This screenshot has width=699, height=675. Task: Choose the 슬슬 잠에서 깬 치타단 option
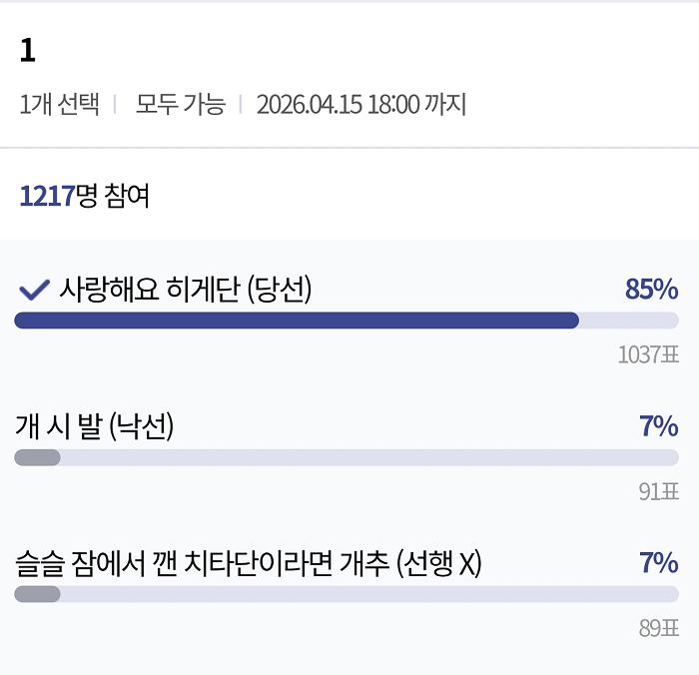(248, 564)
